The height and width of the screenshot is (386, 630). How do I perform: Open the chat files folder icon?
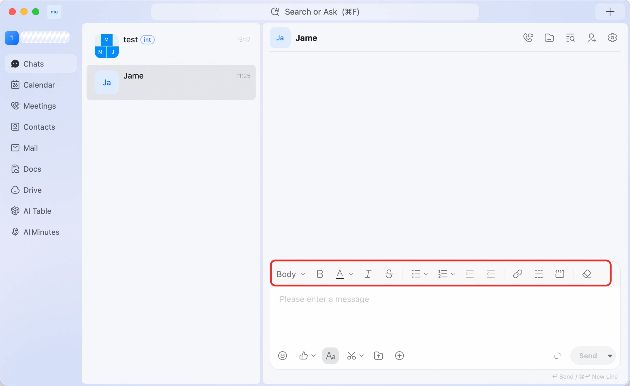(x=549, y=38)
